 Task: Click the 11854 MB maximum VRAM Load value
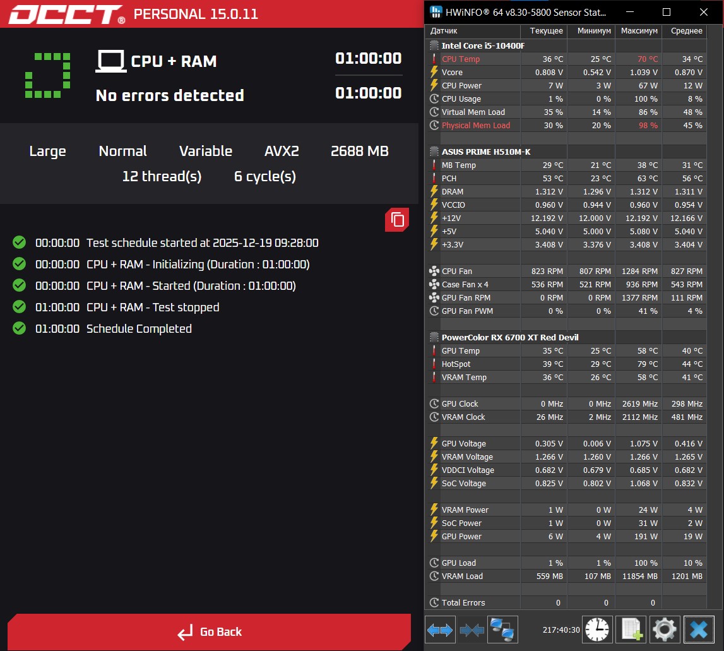[640, 576]
